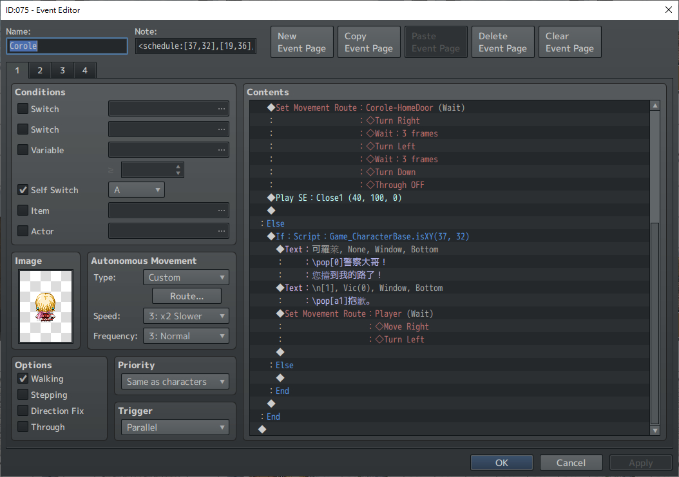Select the Player Set Movement Route command
Screen dimensions: 679x477
[x=449, y=313]
